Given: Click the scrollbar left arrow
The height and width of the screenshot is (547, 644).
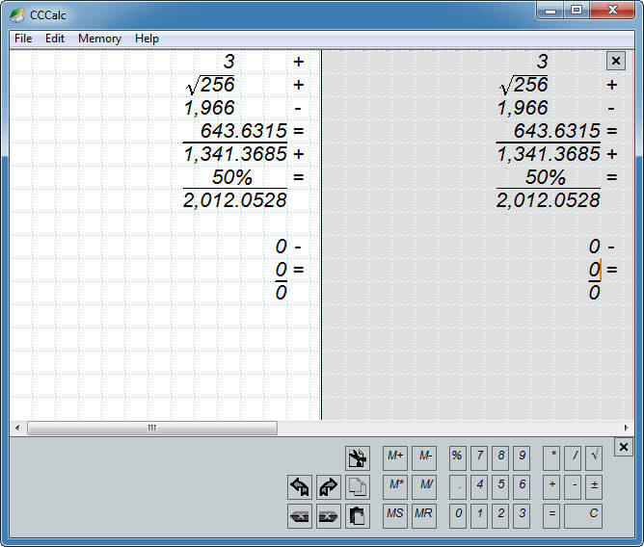Looking at the screenshot, I should [17, 428].
